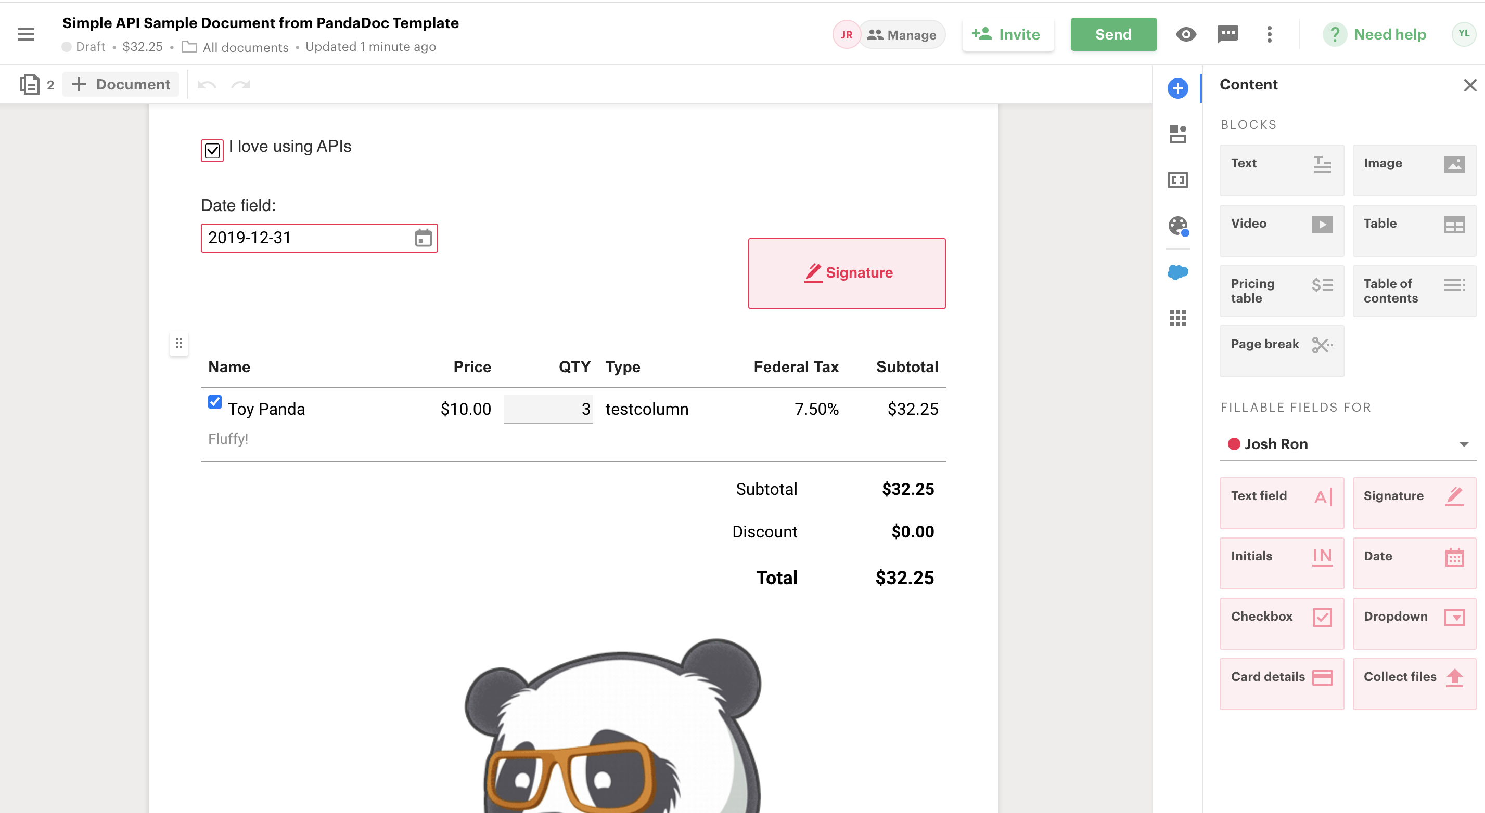Pick the Collect files fillable field

coord(1414,684)
